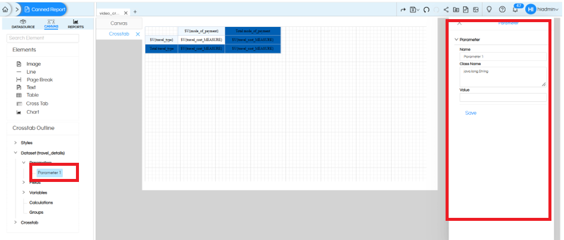564x240 pixels.
Task: Edit the Class Name text area
Action: 503,77
